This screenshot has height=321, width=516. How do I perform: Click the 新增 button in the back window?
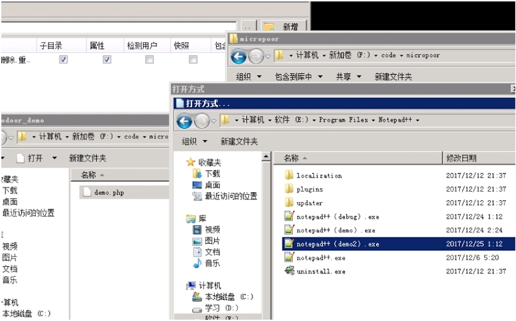coord(284,26)
